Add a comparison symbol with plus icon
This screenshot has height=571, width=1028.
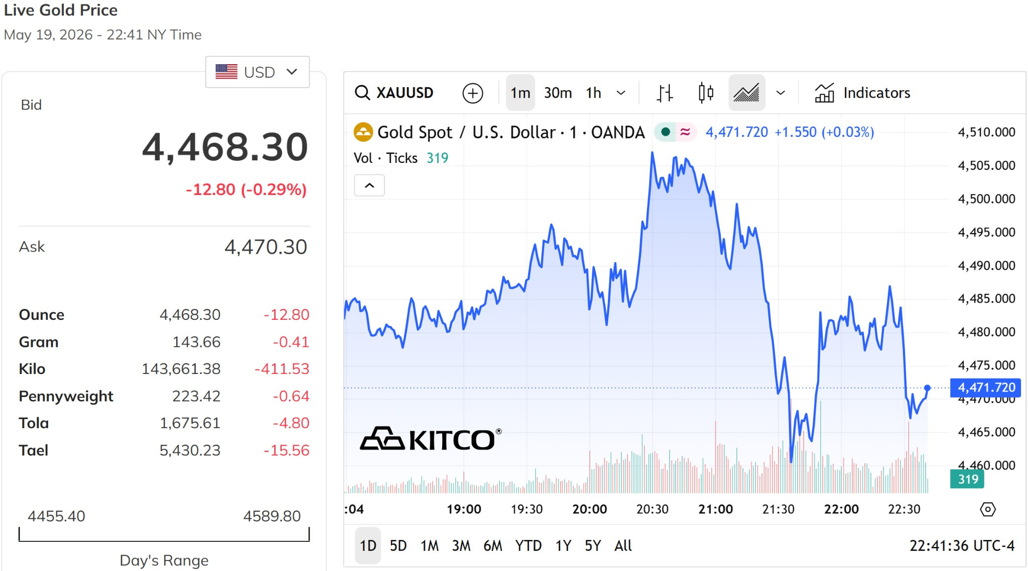click(x=472, y=93)
